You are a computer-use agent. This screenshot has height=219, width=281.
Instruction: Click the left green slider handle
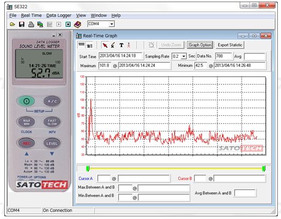pos(88,168)
